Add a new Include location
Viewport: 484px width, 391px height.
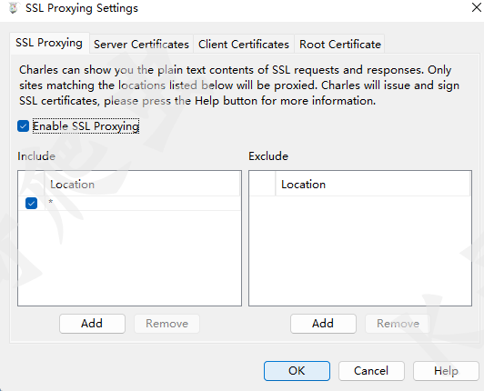pyautogui.click(x=92, y=324)
